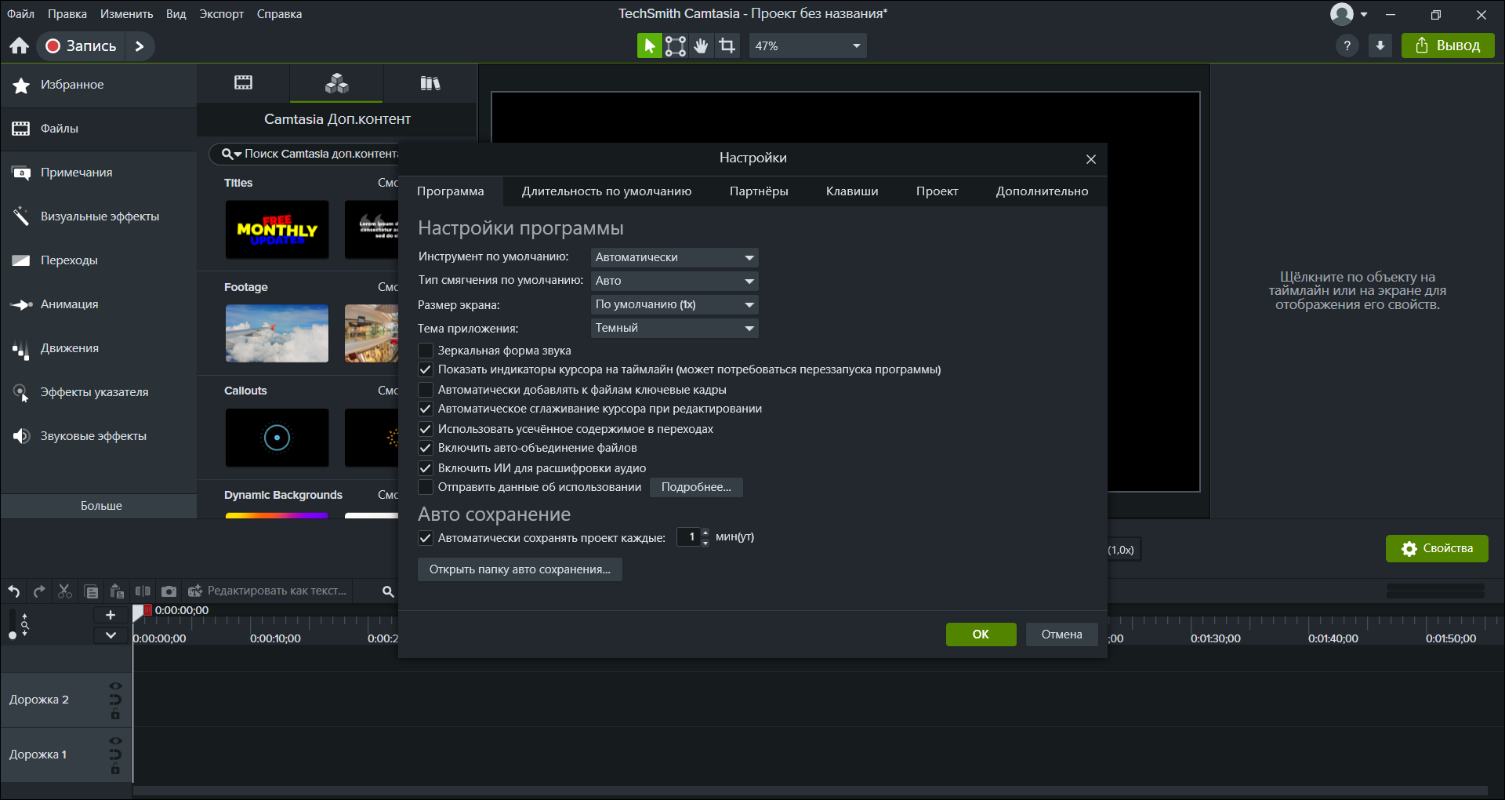The image size is (1505, 800).
Task: Click Открыть папку авто сохранения button
Action: [x=520, y=569]
